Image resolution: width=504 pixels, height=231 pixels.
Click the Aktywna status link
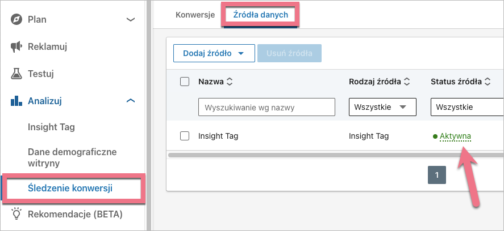tap(455, 136)
